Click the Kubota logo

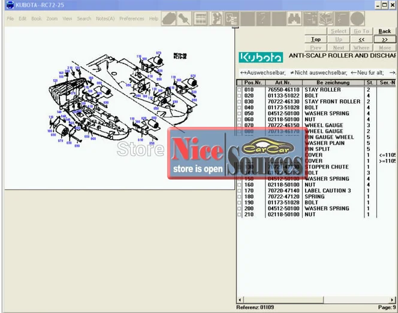tap(261, 57)
